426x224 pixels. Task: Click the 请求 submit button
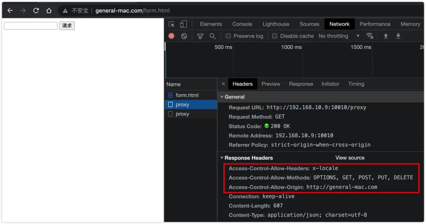pos(67,26)
